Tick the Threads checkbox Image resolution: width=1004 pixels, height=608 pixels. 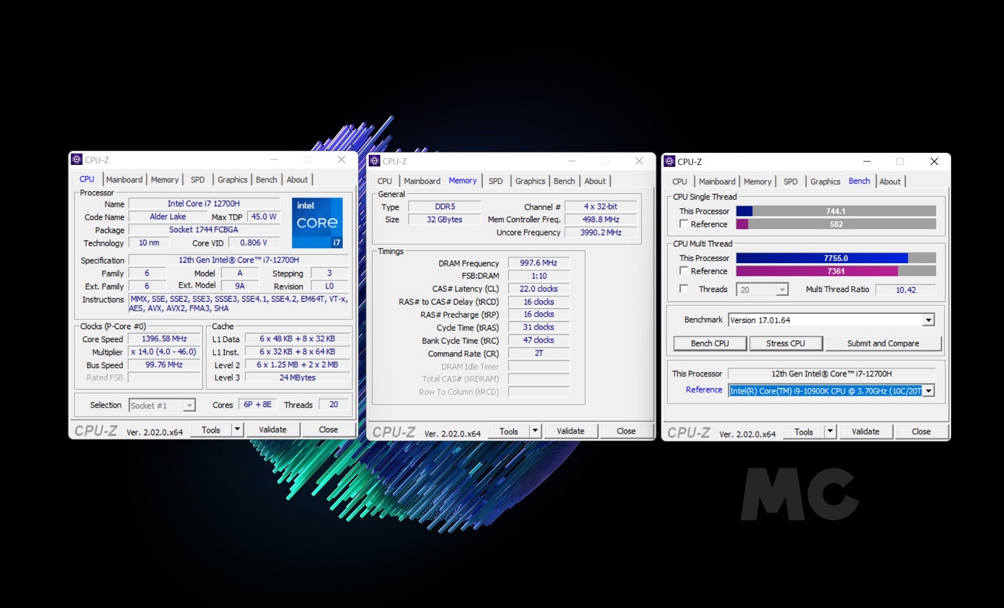click(x=683, y=289)
